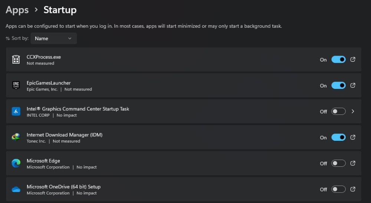Screen dimensions: 371x203
Task: Disable CCXProcess.exe startup toggle
Action: 338,60
